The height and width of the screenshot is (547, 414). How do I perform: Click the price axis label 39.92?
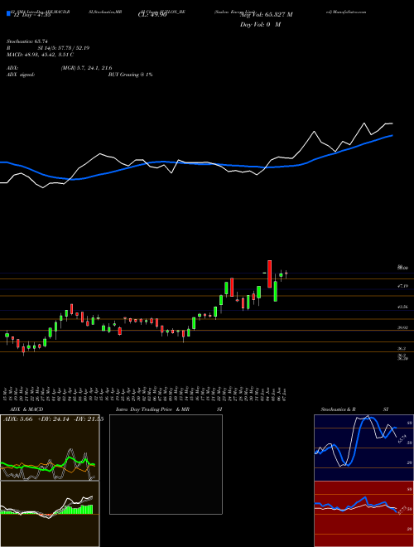(x=402, y=328)
